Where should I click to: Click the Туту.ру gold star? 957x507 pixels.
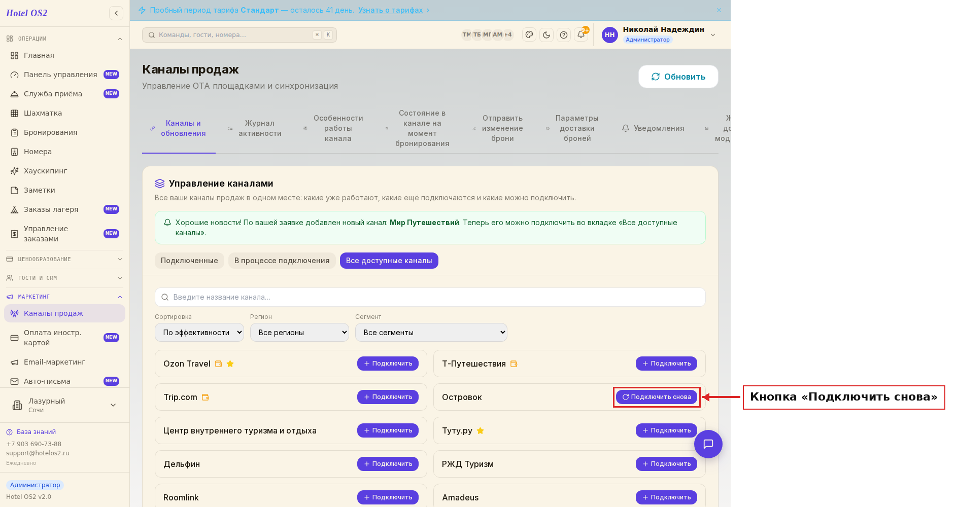point(480,430)
